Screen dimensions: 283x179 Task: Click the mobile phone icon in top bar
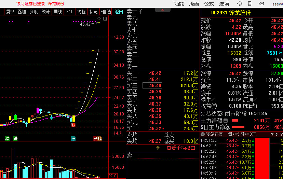tap(250, 3)
